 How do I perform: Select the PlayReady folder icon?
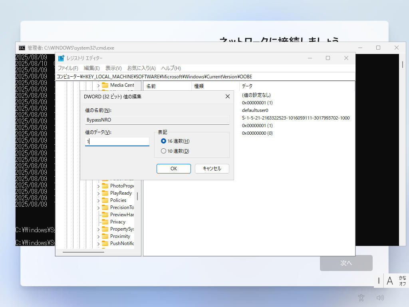(x=105, y=193)
